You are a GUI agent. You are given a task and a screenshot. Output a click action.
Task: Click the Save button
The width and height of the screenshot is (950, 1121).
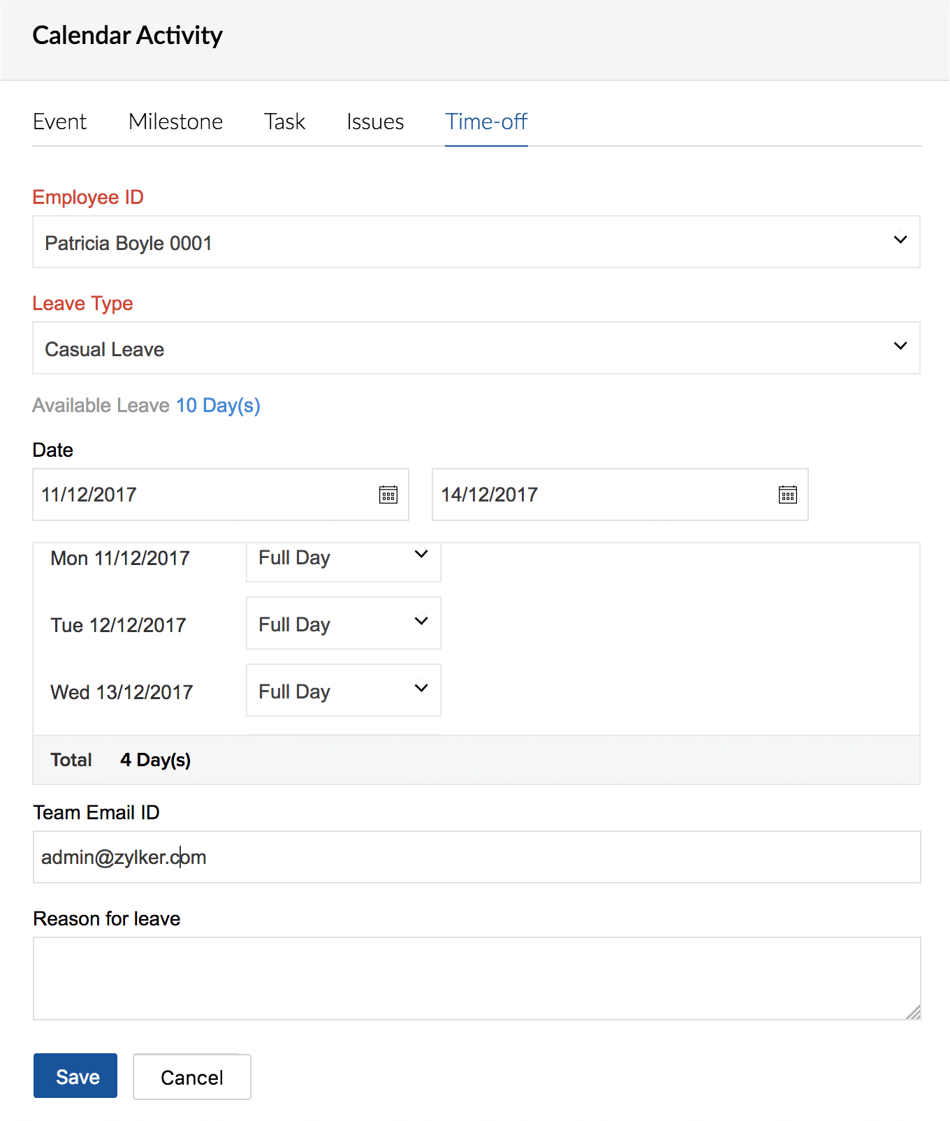(x=75, y=1076)
